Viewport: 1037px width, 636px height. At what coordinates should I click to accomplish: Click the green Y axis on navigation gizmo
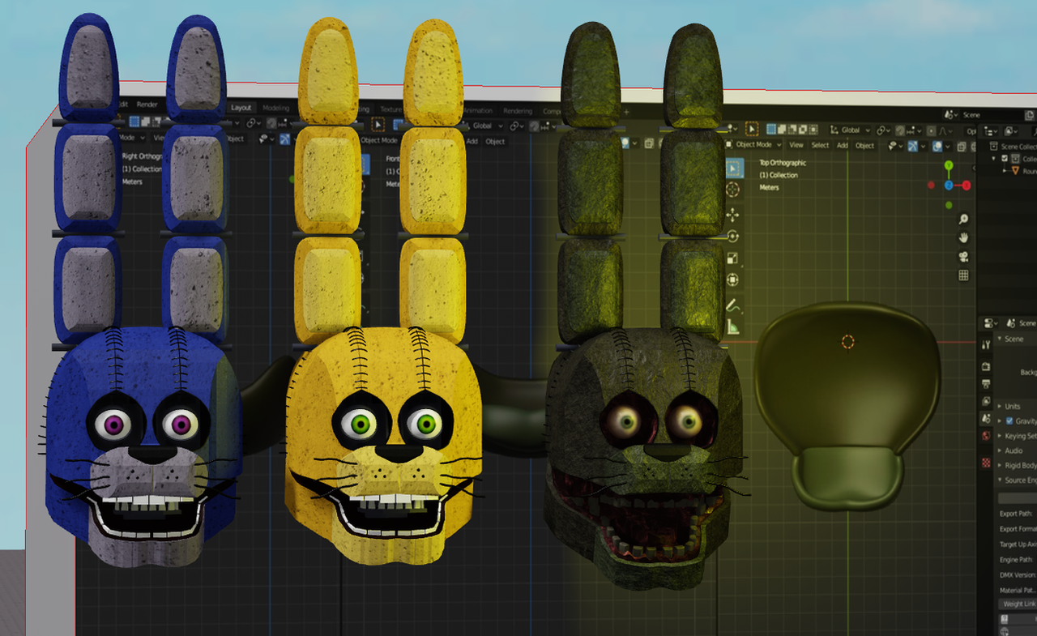(950, 165)
